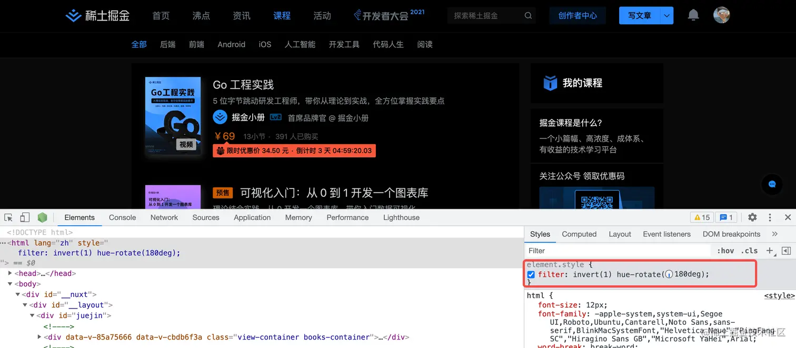Screen dimensions: 796x348
Task: Click the Styles Filter input field
Action: pyautogui.click(x=619, y=251)
